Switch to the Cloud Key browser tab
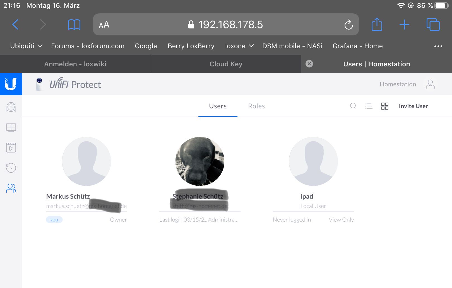 click(226, 64)
